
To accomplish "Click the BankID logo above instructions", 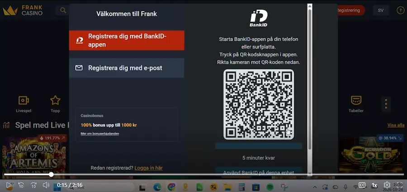I will pyautogui.click(x=259, y=18).
